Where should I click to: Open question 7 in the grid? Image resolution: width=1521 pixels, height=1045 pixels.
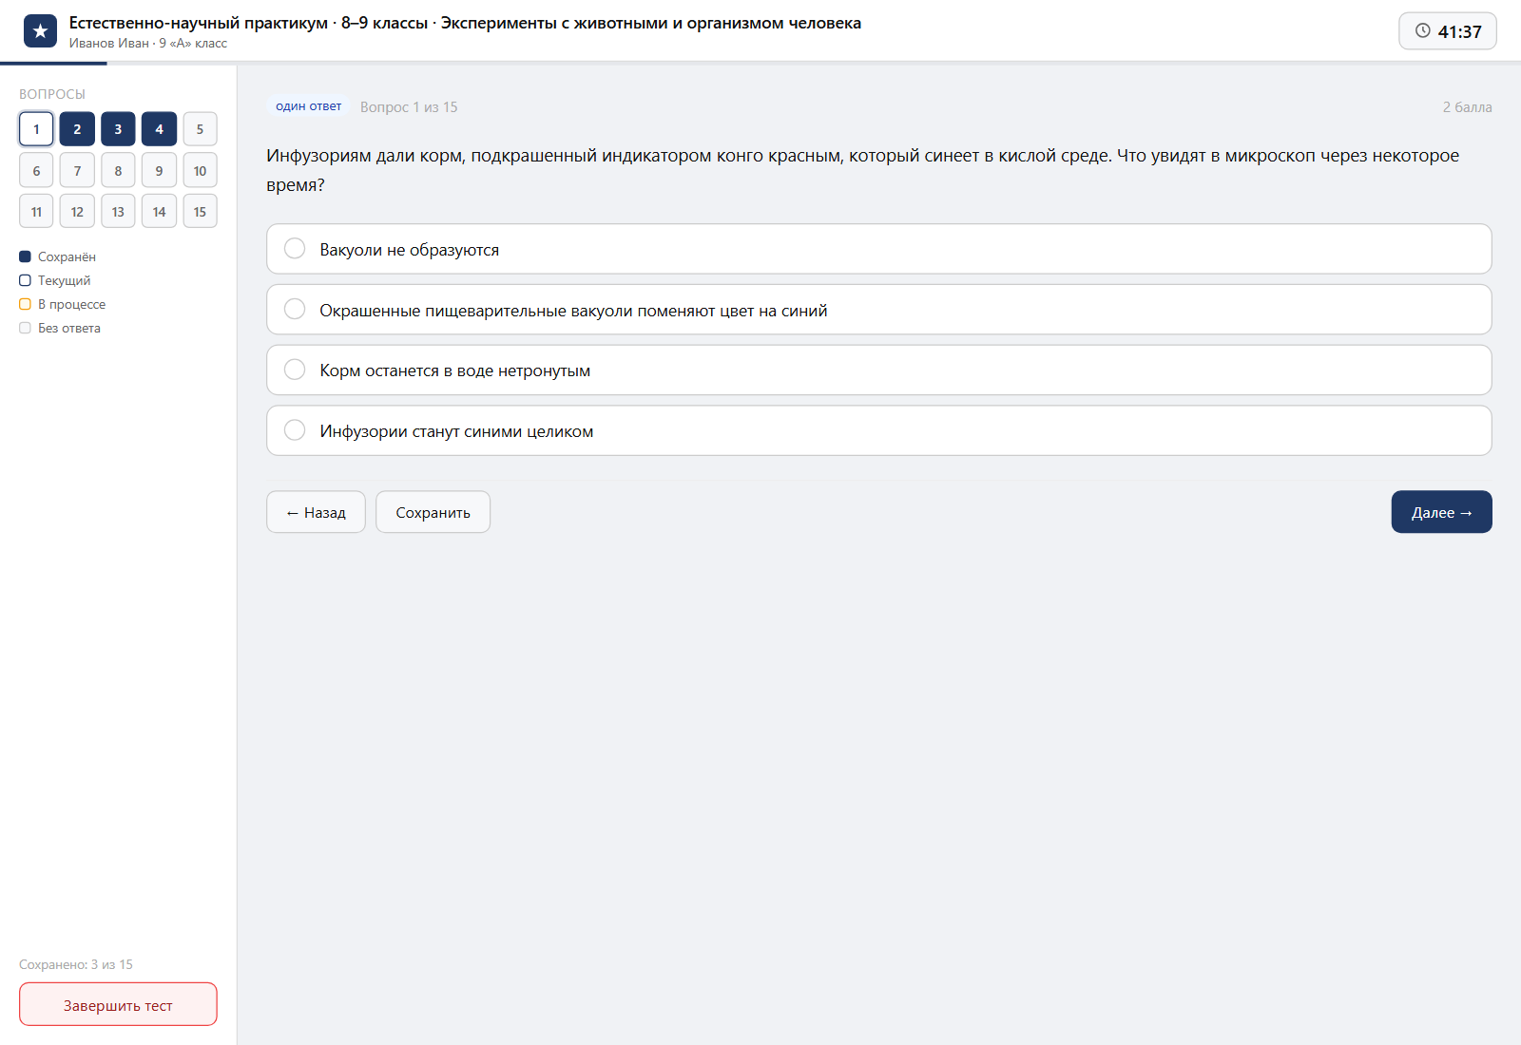(77, 171)
